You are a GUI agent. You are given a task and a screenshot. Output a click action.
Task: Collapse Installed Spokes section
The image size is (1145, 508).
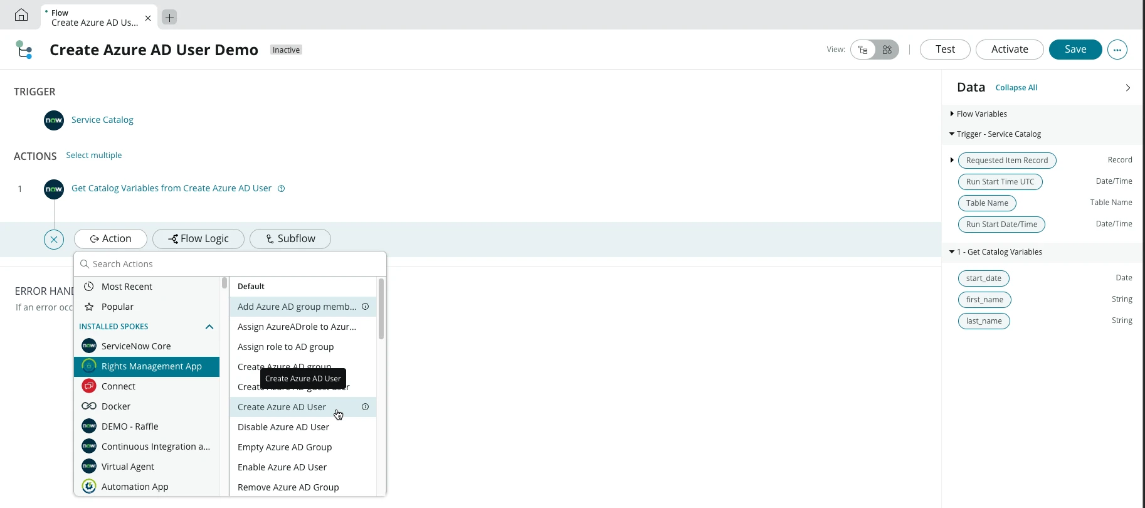(209, 327)
